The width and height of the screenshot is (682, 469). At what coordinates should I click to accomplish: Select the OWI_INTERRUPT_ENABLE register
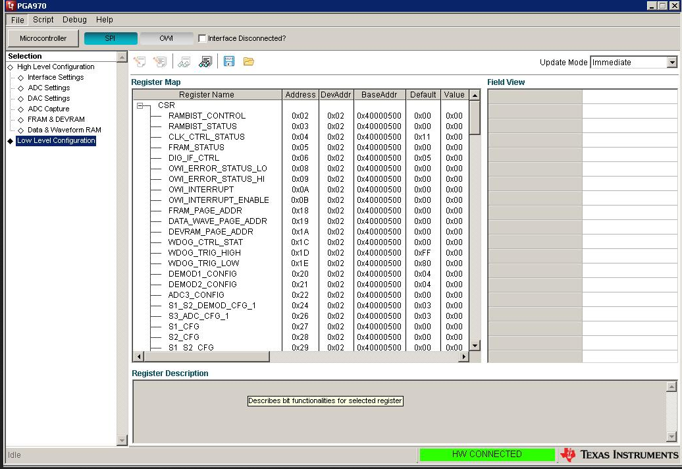219,200
